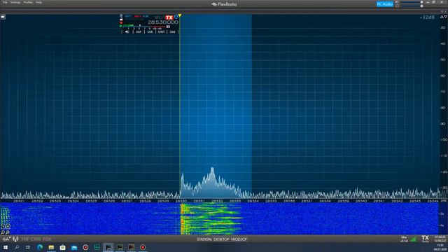
Task: Click the antenna tower icon in status bar
Action: pyautogui.click(x=15, y=239)
